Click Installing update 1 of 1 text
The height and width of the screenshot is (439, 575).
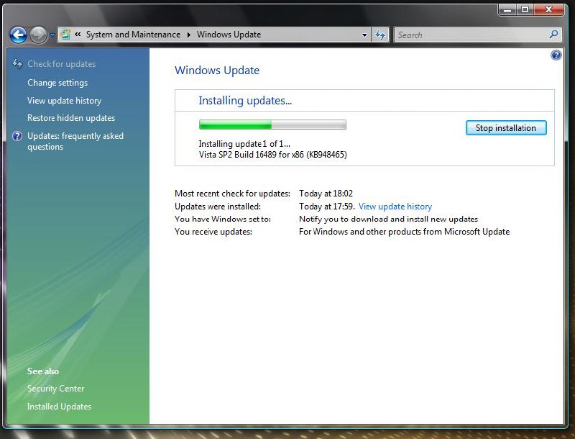pos(244,144)
